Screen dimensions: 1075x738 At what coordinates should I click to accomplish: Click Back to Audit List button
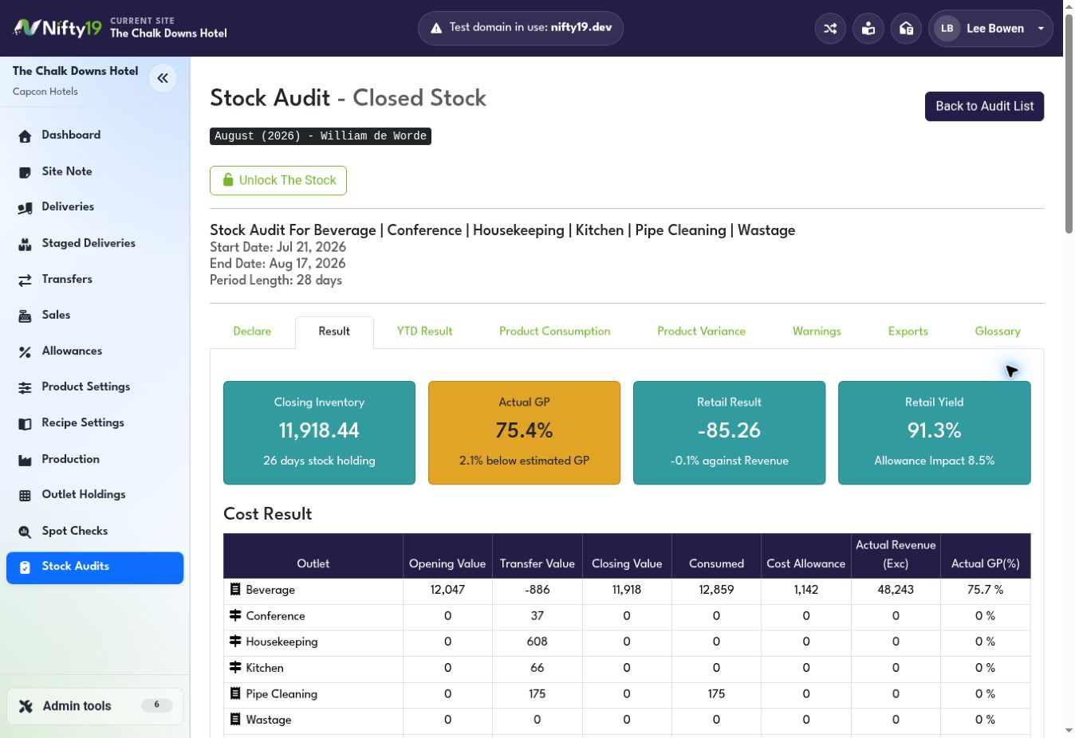(984, 106)
